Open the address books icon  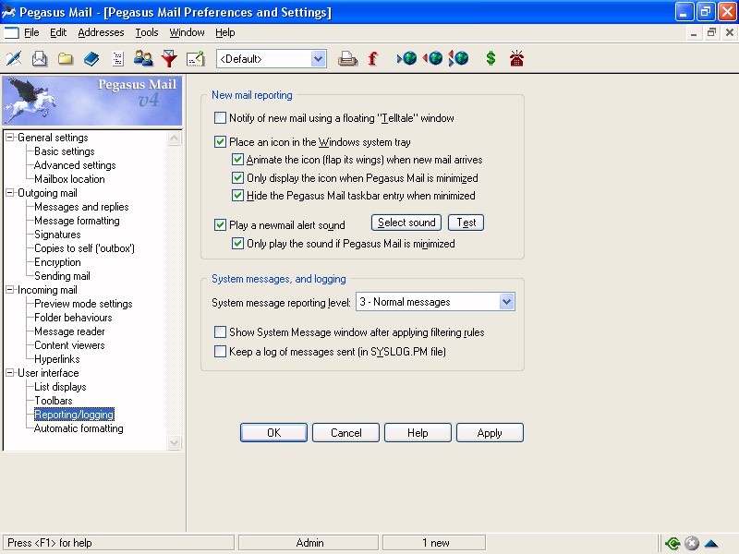(x=91, y=58)
